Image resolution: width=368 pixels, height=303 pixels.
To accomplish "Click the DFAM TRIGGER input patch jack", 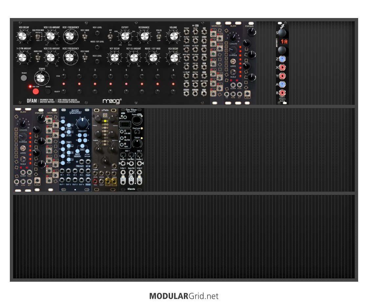I will coord(186,32).
